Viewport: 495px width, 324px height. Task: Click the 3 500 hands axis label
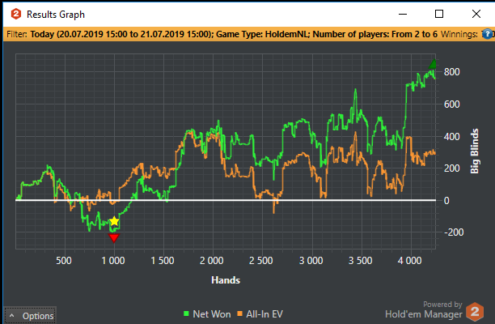[360, 261]
